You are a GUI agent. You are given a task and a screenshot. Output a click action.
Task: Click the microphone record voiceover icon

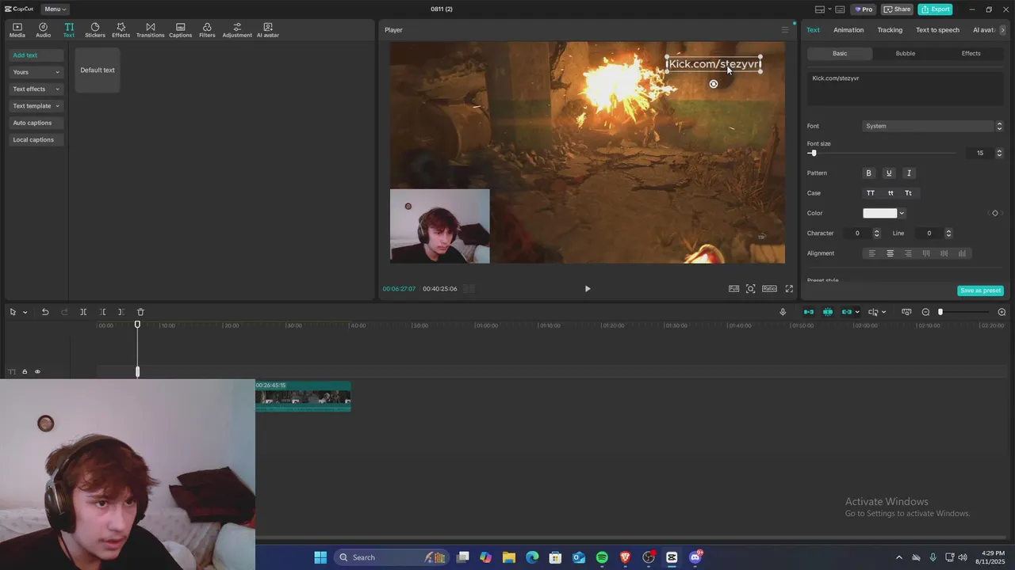[x=783, y=312]
